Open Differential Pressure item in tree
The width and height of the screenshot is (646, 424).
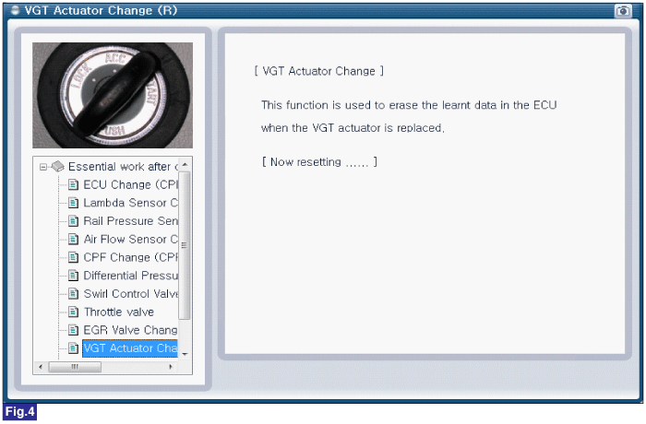pos(130,276)
